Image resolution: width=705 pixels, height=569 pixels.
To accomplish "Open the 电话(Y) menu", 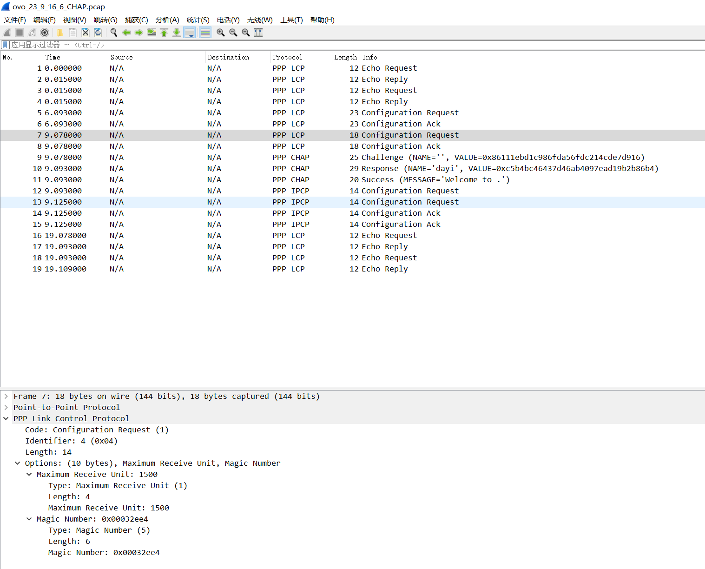I will (228, 20).
